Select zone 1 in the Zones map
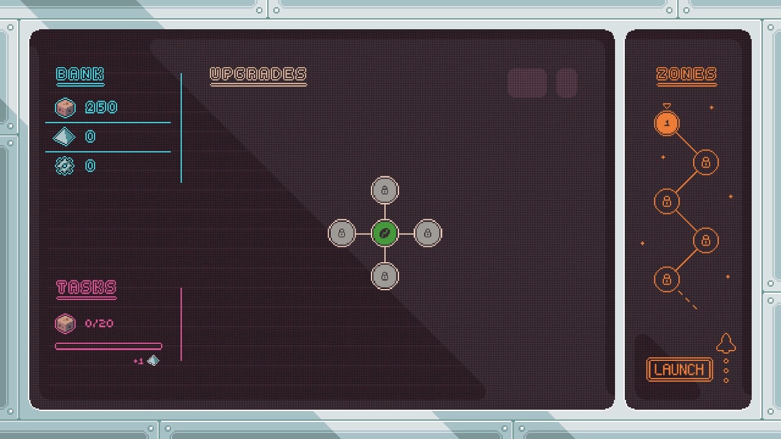 point(667,124)
